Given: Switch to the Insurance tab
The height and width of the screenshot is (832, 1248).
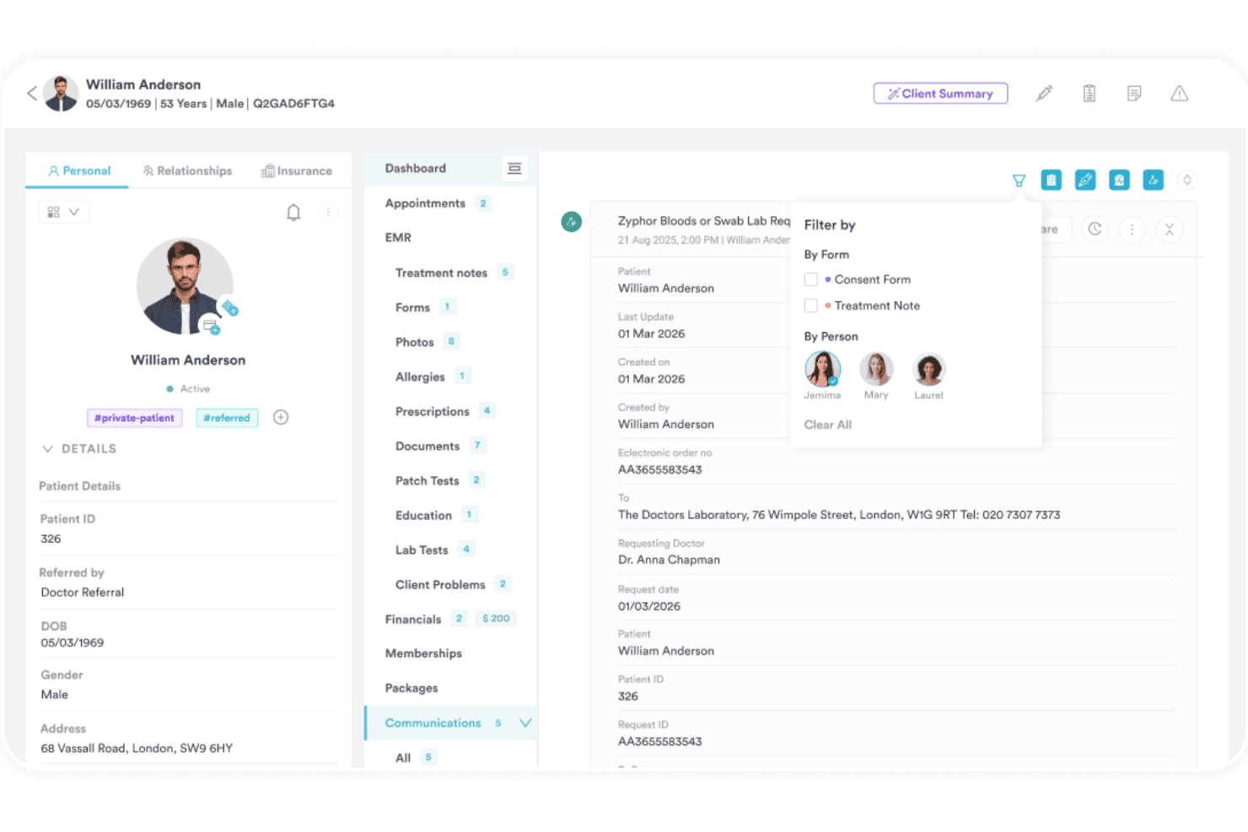Looking at the screenshot, I should coord(296,171).
